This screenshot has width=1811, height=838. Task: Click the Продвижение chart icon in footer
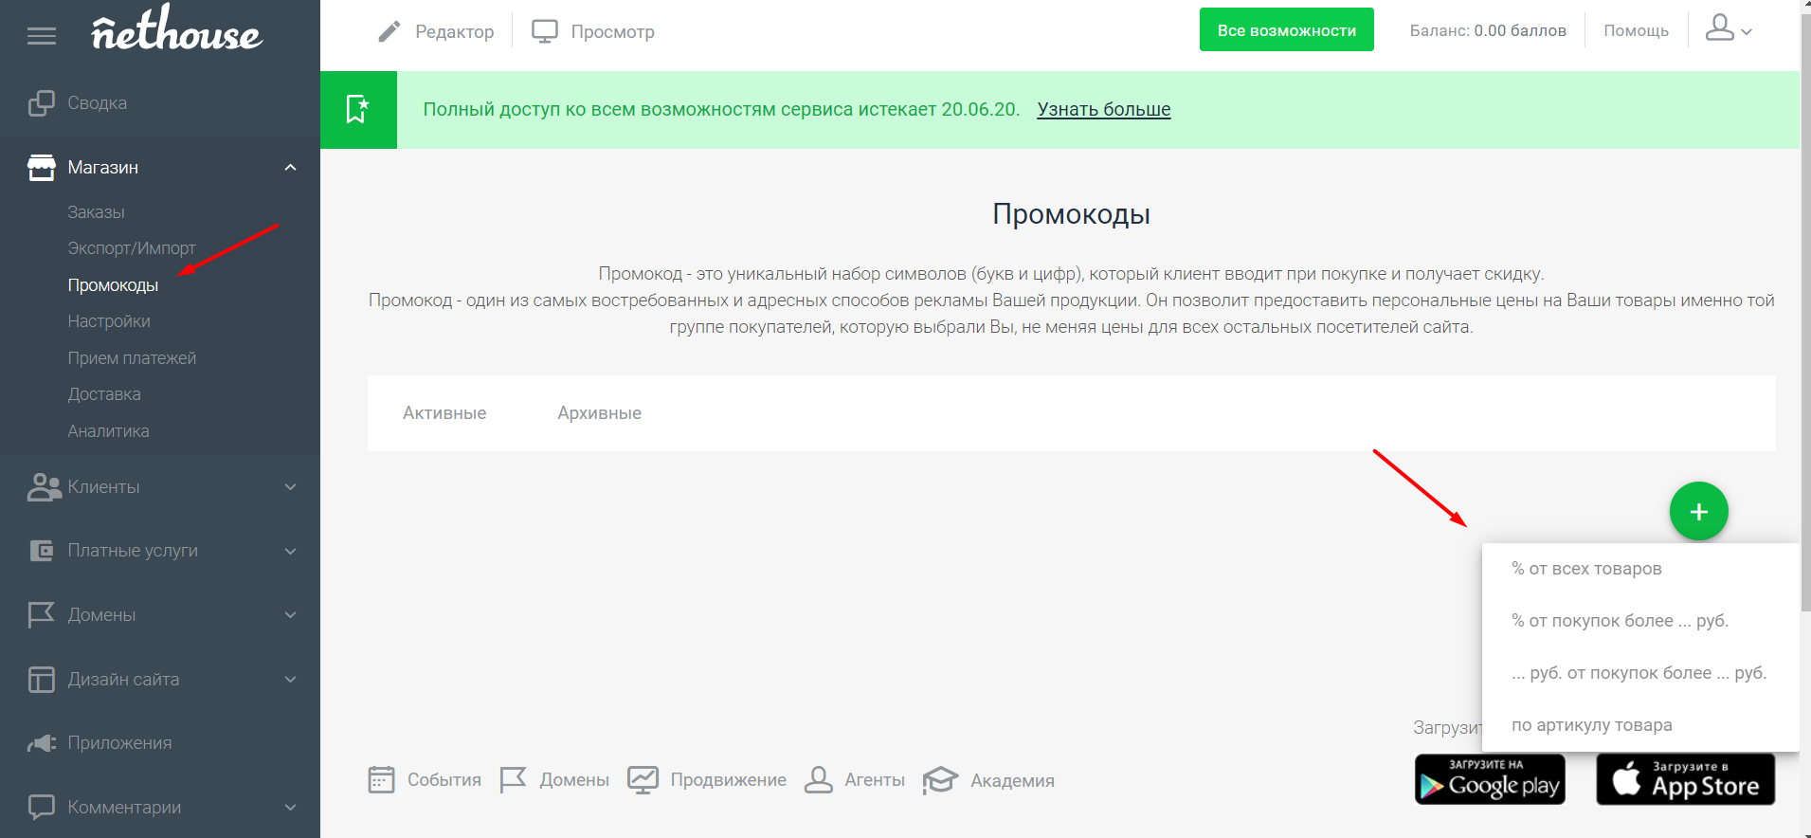pyautogui.click(x=643, y=780)
